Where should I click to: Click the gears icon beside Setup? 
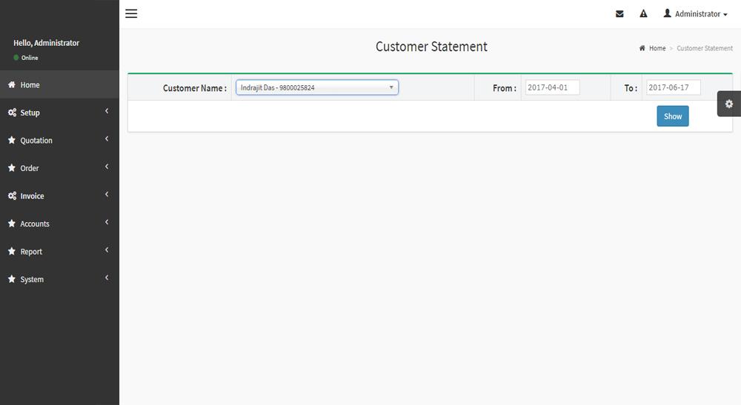point(12,113)
